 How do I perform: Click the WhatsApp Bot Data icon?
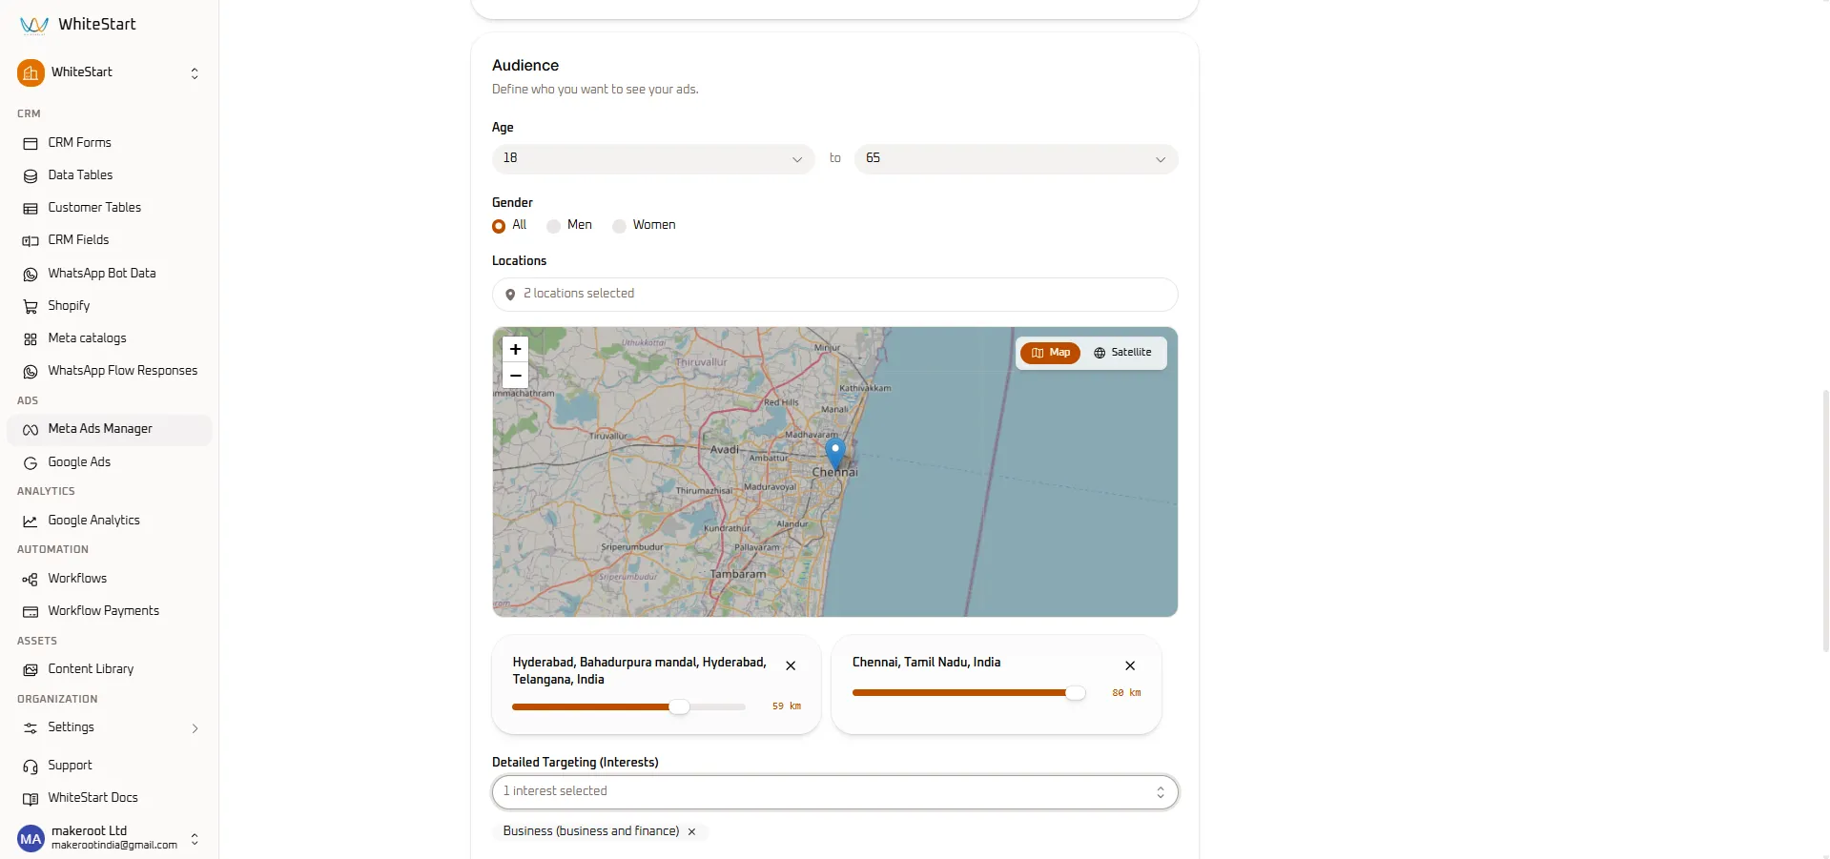[x=31, y=274]
